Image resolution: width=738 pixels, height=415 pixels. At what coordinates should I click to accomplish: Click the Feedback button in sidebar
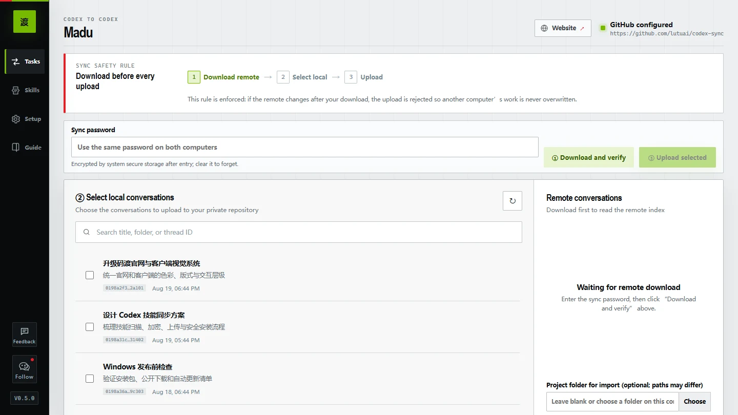[25, 335]
